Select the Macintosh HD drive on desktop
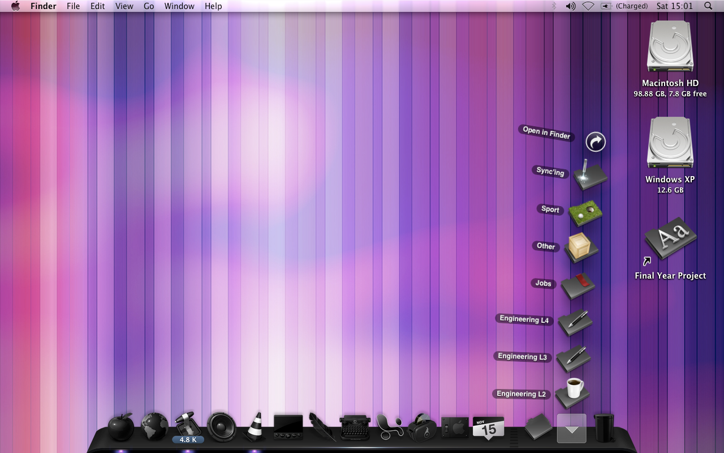 pos(670,47)
